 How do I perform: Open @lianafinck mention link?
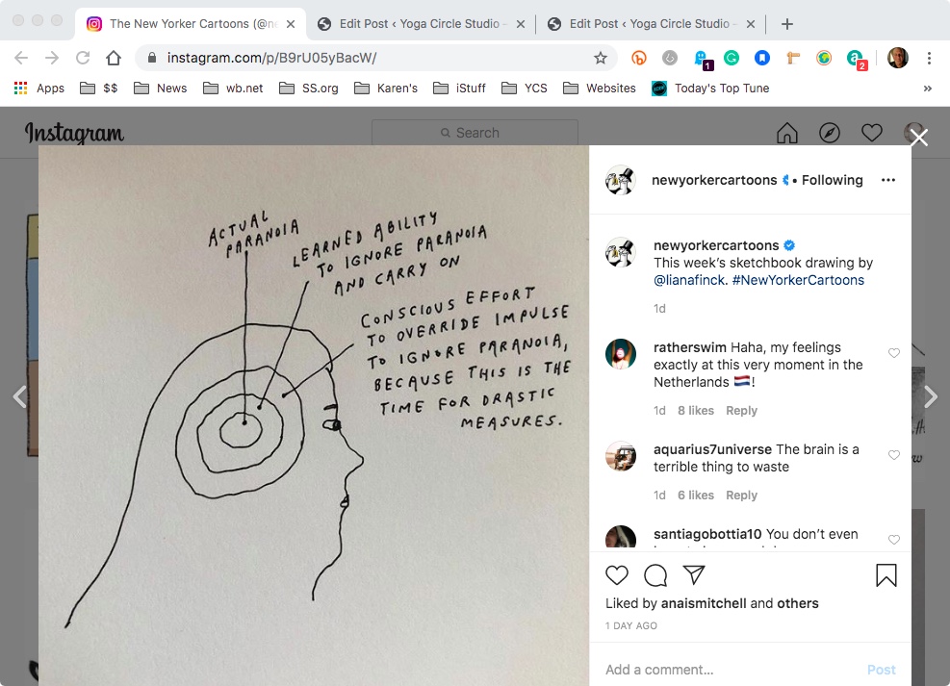pos(689,280)
